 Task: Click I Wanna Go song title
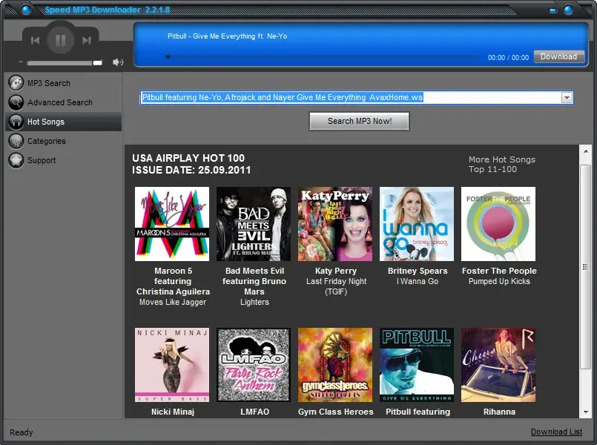(x=418, y=281)
